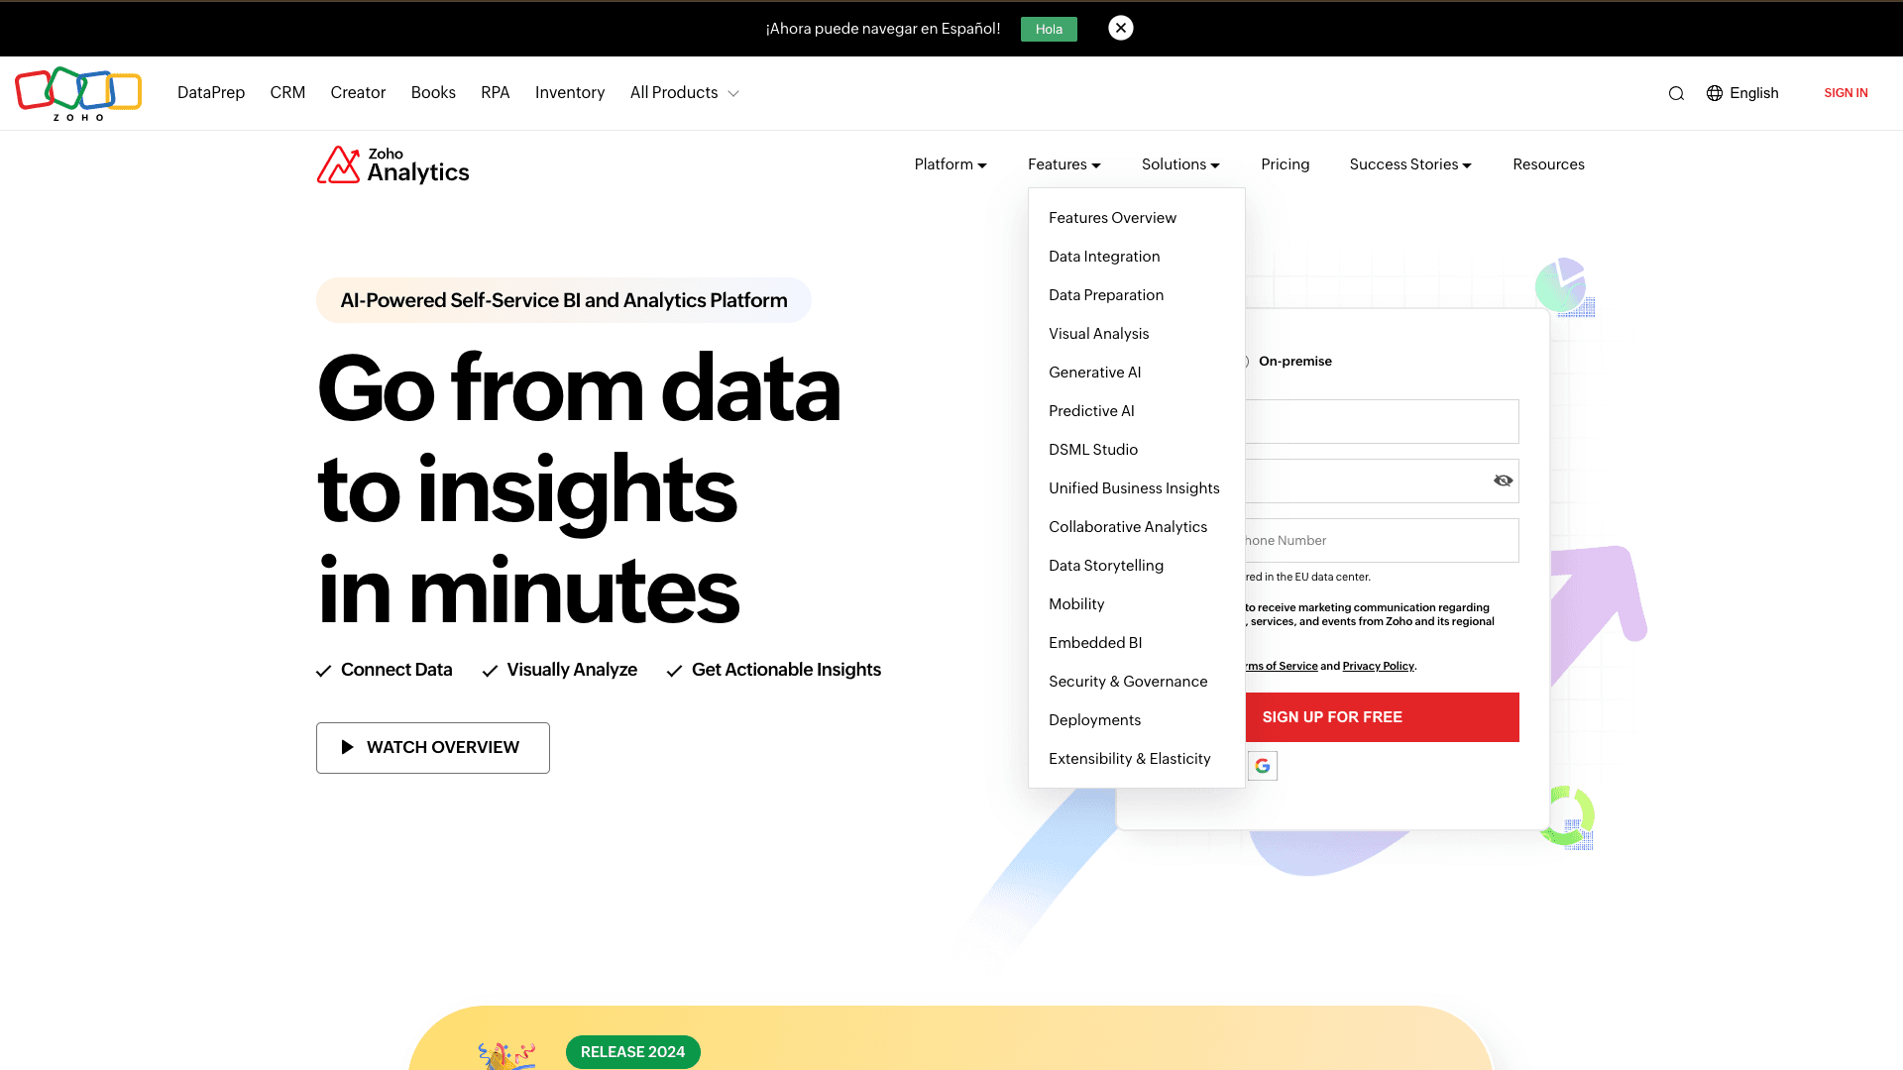Open Terms of Service link
The width and height of the screenshot is (1903, 1070).
pos(1282,666)
